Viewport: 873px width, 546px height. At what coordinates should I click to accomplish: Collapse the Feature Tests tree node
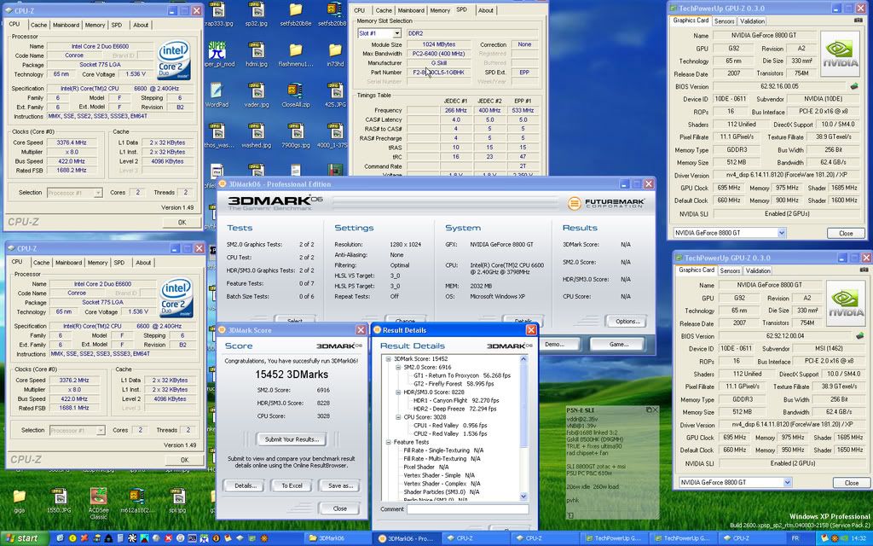click(390, 442)
